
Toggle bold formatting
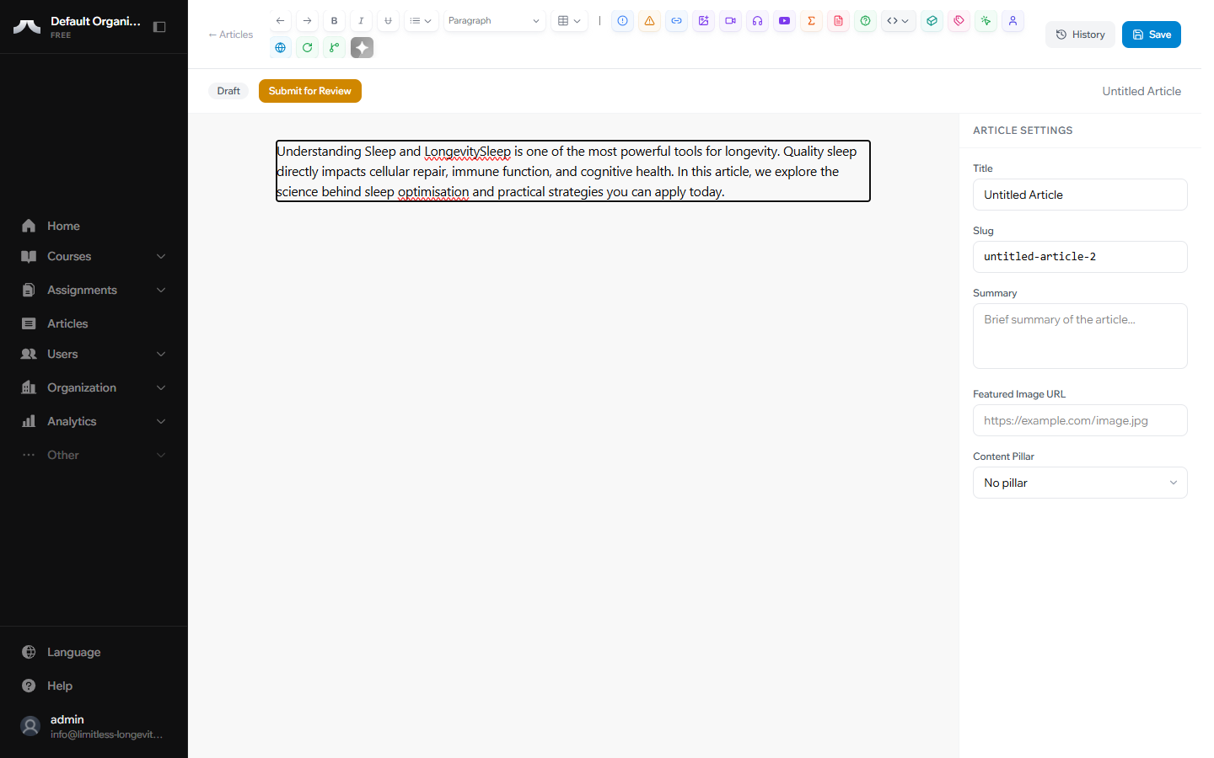[x=334, y=20]
